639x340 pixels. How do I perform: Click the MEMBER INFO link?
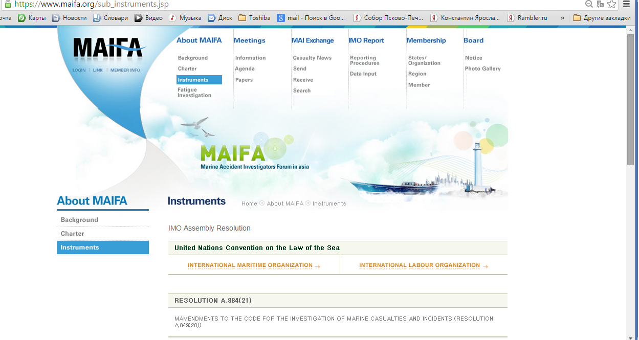[125, 70]
